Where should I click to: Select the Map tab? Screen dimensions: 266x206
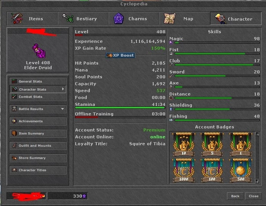(185, 18)
